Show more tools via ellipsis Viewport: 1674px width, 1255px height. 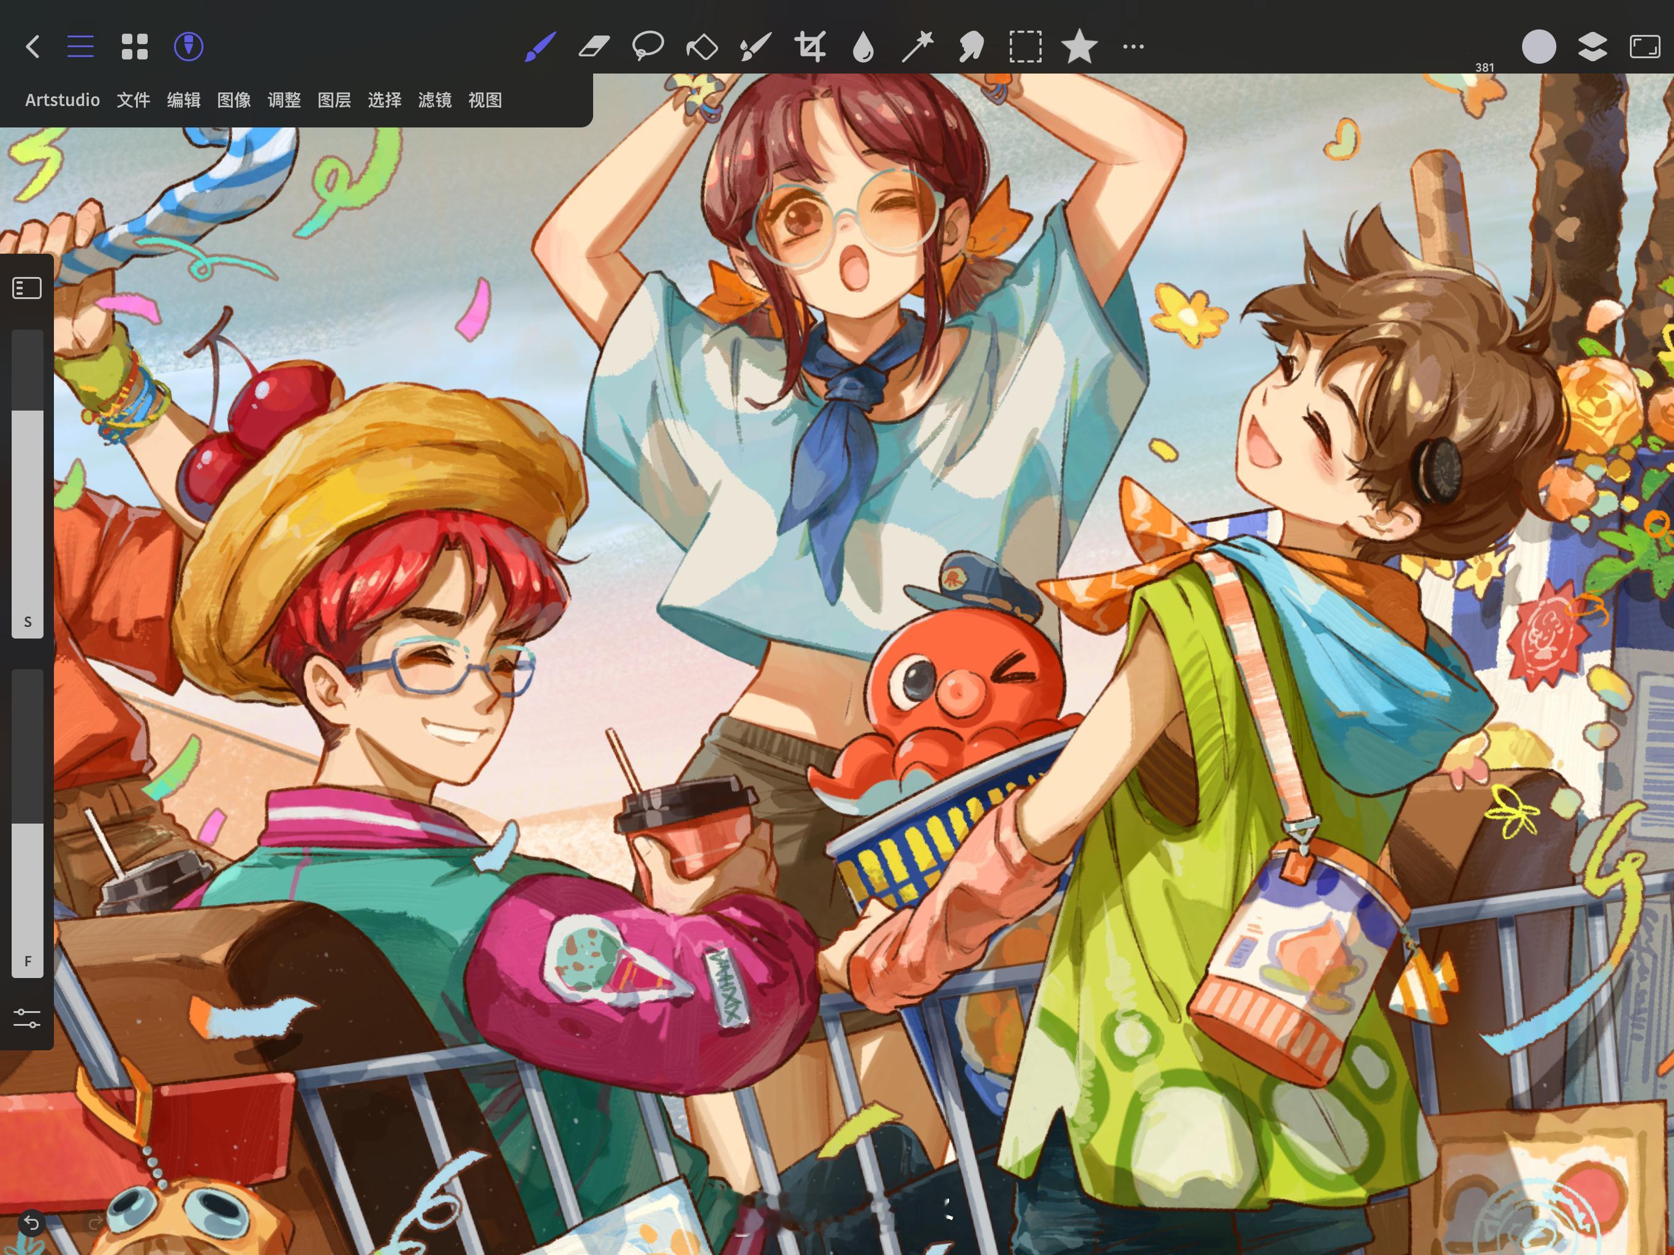click(x=1133, y=47)
